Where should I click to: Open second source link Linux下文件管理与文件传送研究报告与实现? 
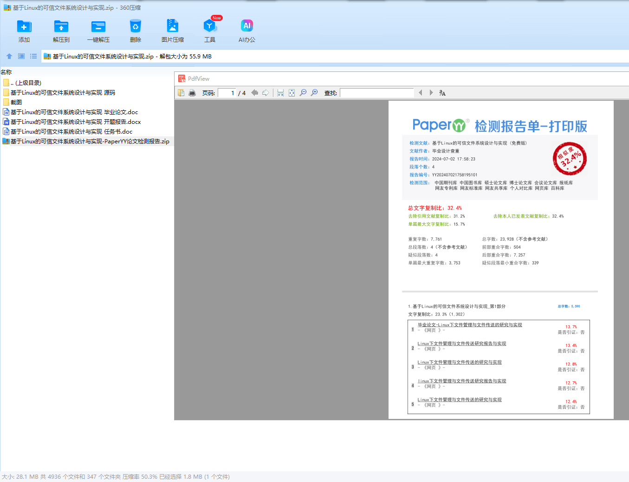click(x=462, y=343)
